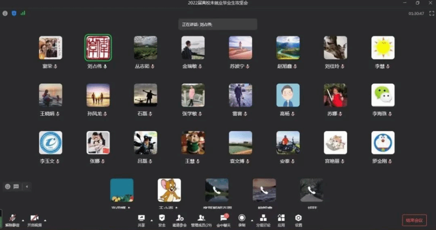
Task: Click the emoji reaction icon at left
Action: (x=7, y=186)
